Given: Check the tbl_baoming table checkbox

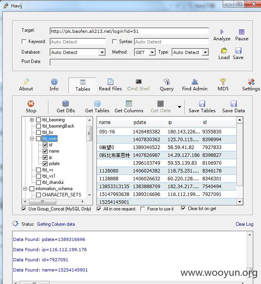Looking at the screenshot, I should pyautogui.click(x=39, y=120).
